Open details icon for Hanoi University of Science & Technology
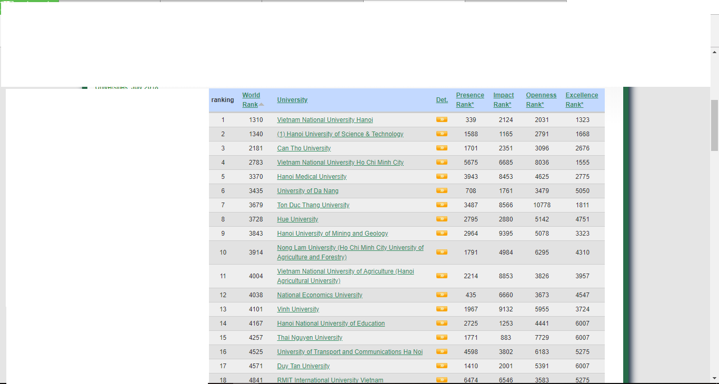This screenshot has width=719, height=384. point(442,134)
